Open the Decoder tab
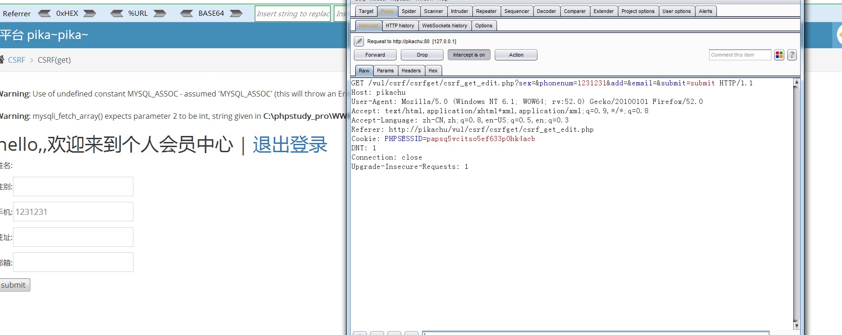The width and height of the screenshot is (842, 335). tap(546, 11)
